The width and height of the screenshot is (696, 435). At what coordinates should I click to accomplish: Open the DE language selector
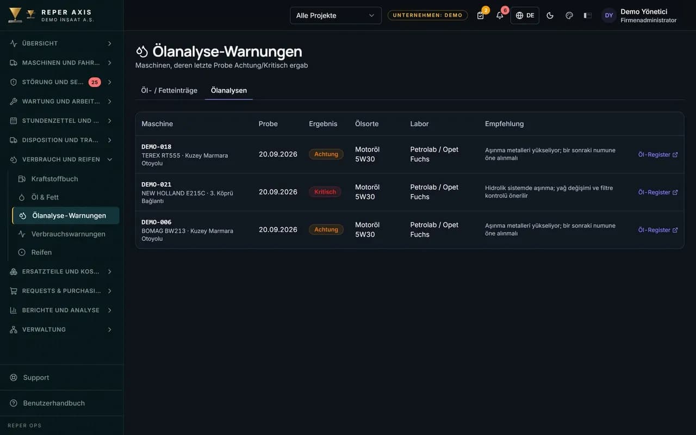point(525,15)
